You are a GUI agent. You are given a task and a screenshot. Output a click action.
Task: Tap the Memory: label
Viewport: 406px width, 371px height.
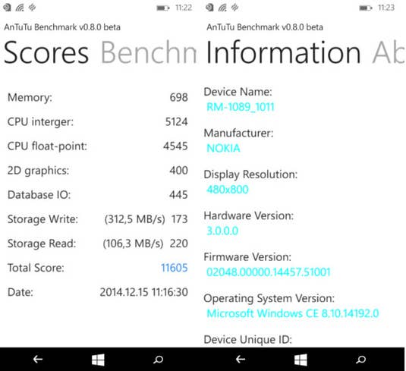pyautogui.click(x=30, y=98)
